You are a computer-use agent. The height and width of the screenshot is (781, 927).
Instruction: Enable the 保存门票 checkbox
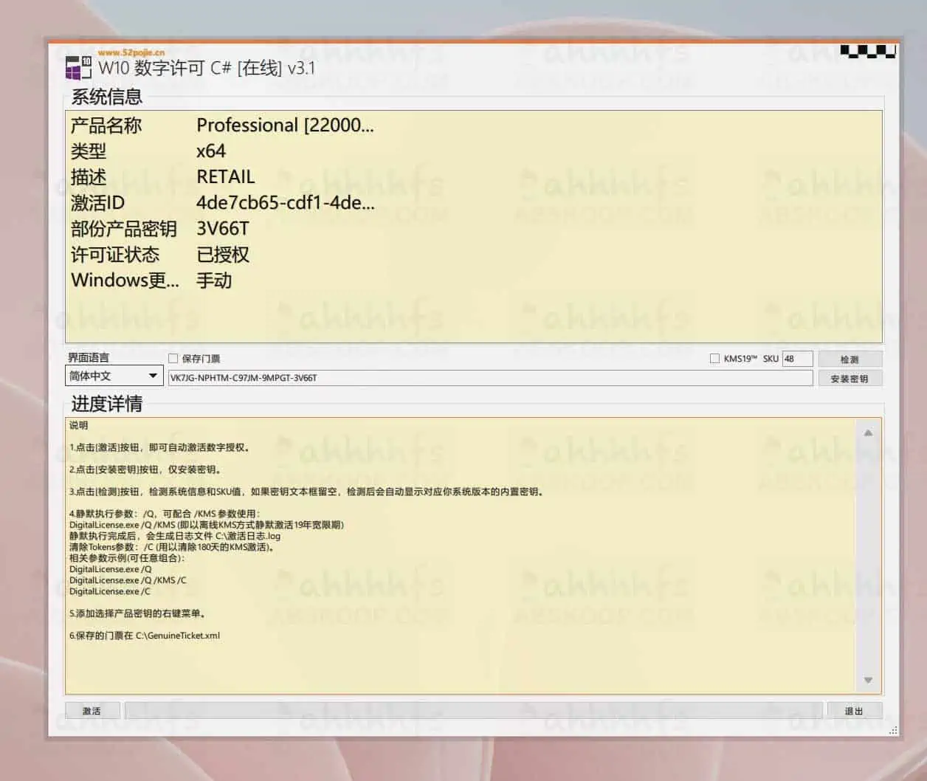[173, 358]
